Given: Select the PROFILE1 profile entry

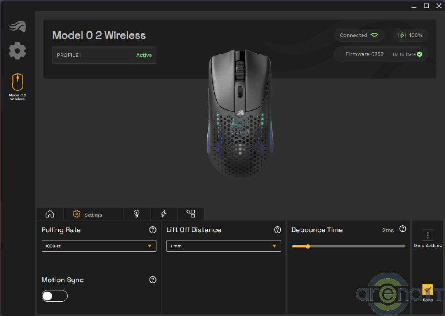Looking at the screenshot, I should [x=92, y=55].
